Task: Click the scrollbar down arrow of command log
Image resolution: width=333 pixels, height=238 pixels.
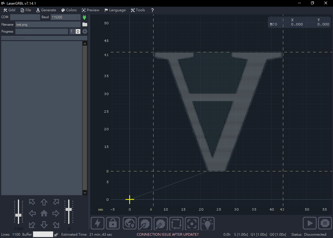Action: (85, 193)
